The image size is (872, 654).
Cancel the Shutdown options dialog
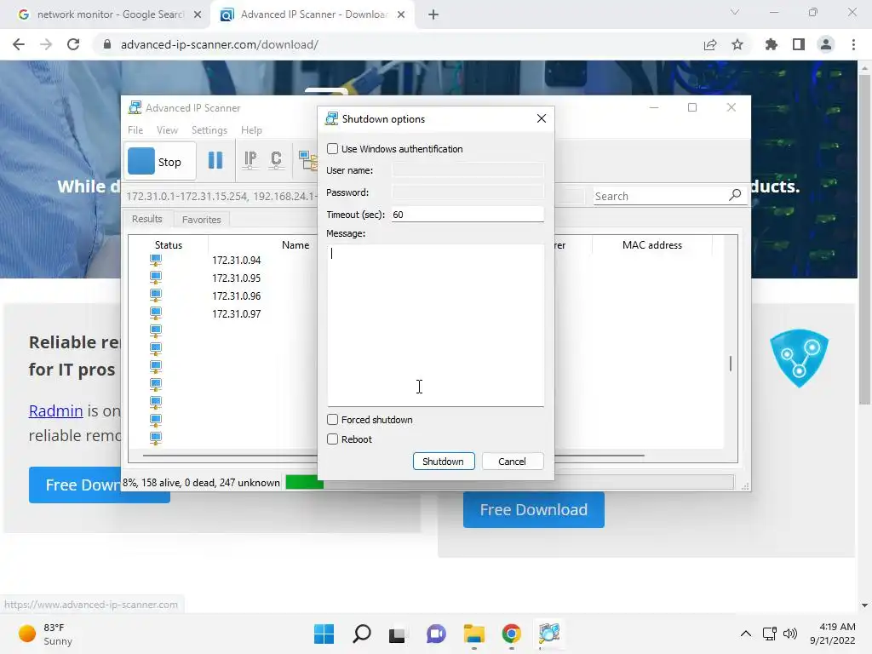point(512,461)
